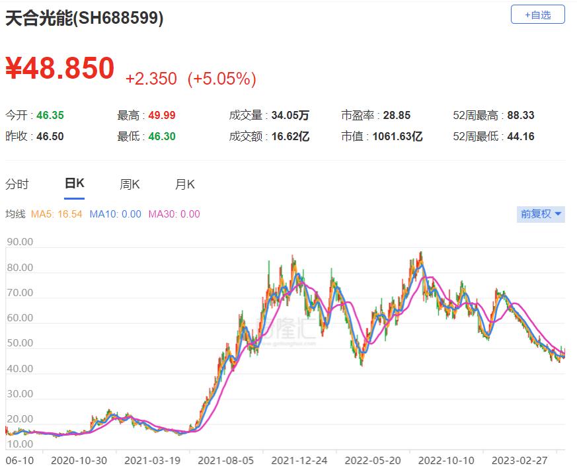
Task: Add stock with the +自选 button
Action: [537, 15]
